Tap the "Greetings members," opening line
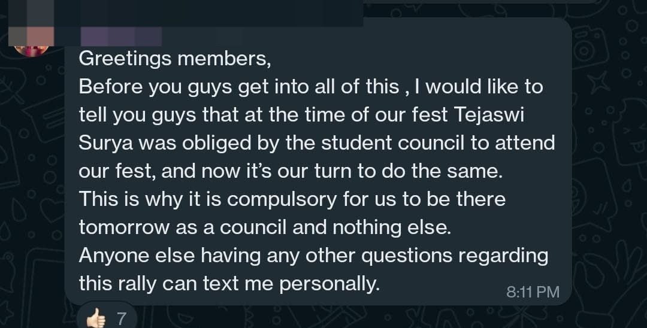Image resolution: width=647 pixels, height=328 pixels. pos(175,59)
